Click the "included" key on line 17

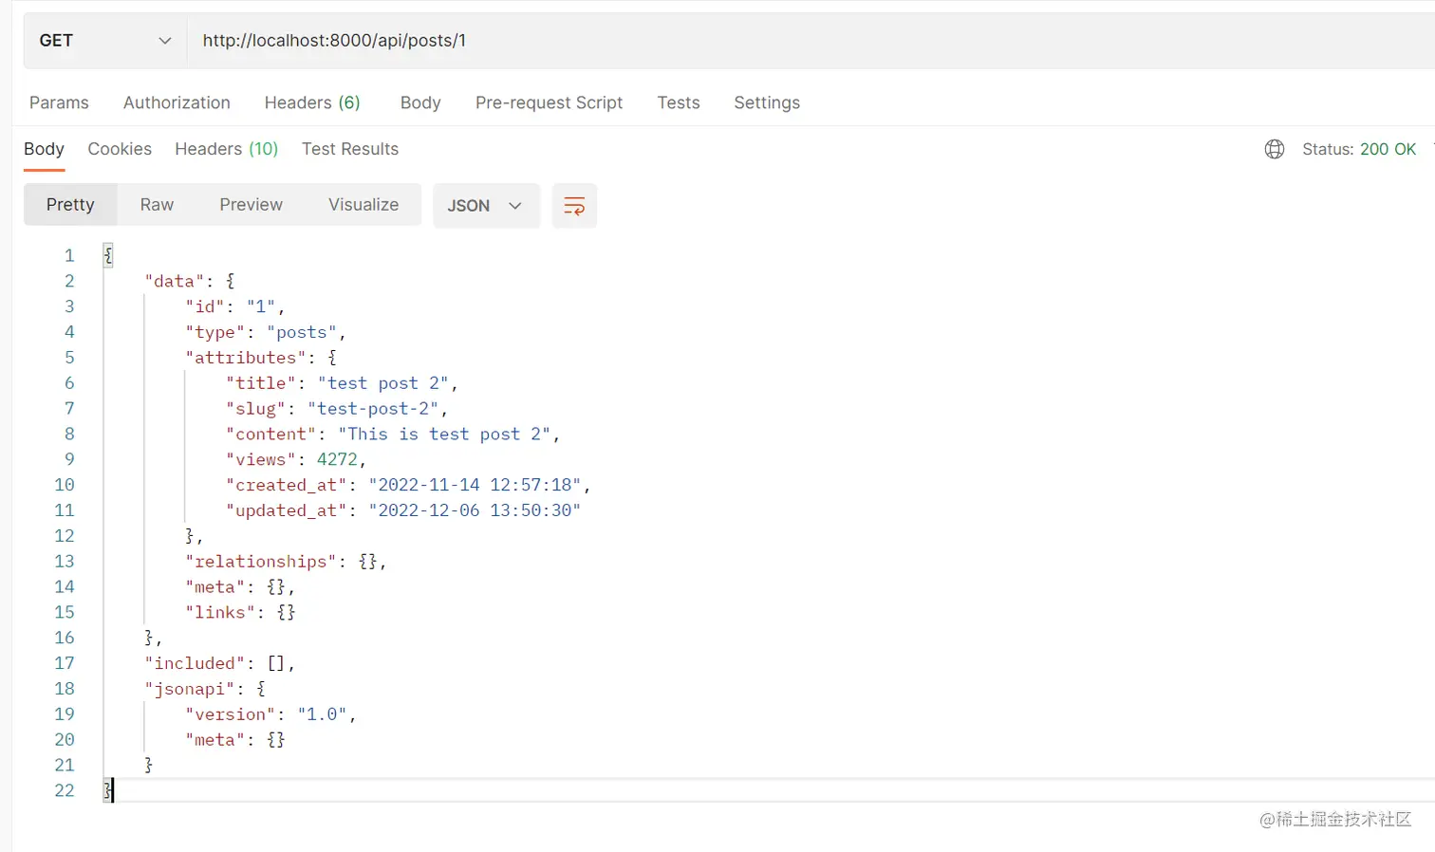click(x=195, y=663)
